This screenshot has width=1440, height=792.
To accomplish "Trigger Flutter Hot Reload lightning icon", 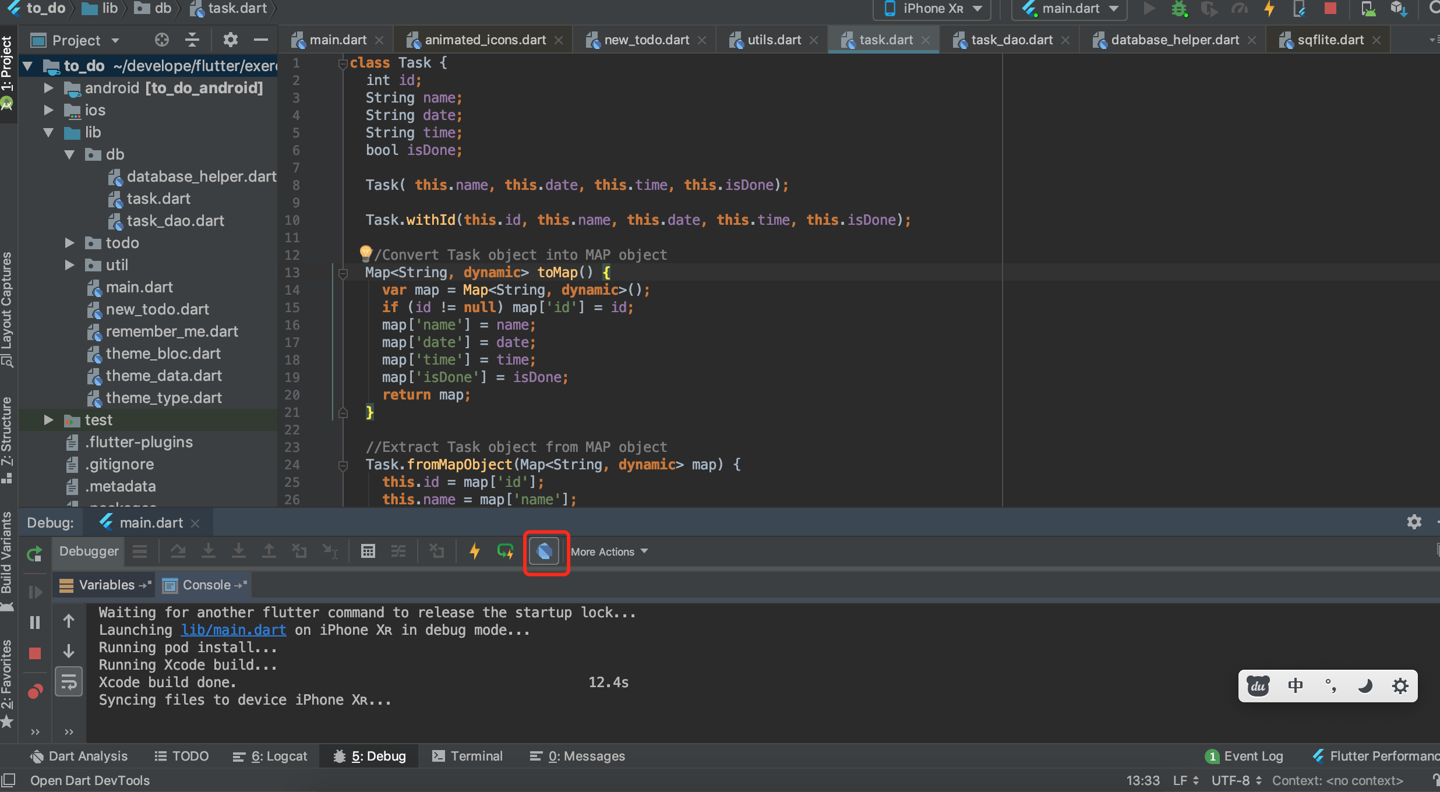I will (1270, 9).
